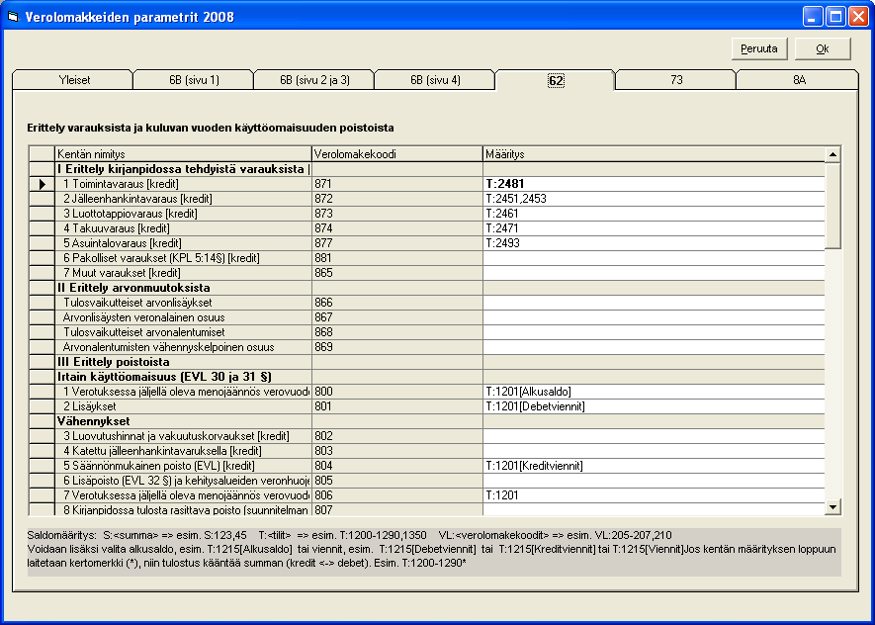Select the cell with T:2461
This screenshot has width=875, height=625.
654,214
